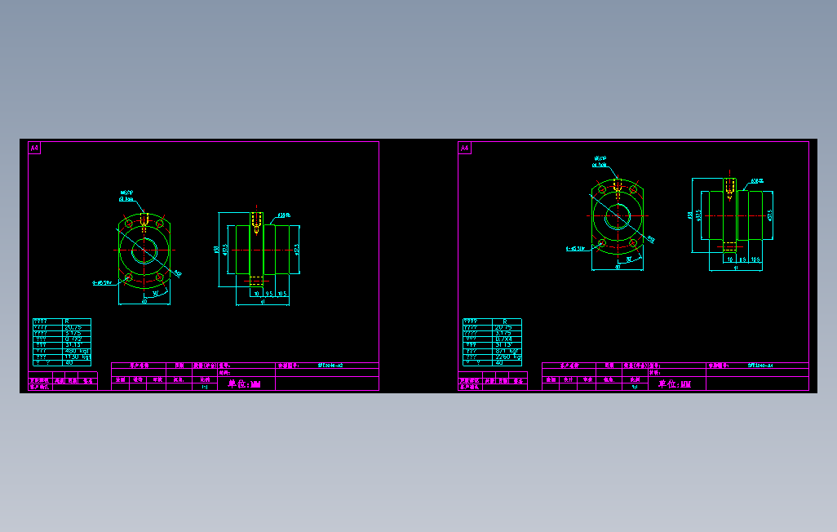Click the 30° angle dimension on the right sheet
This screenshot has width=837, height=532.
point(629,259)
